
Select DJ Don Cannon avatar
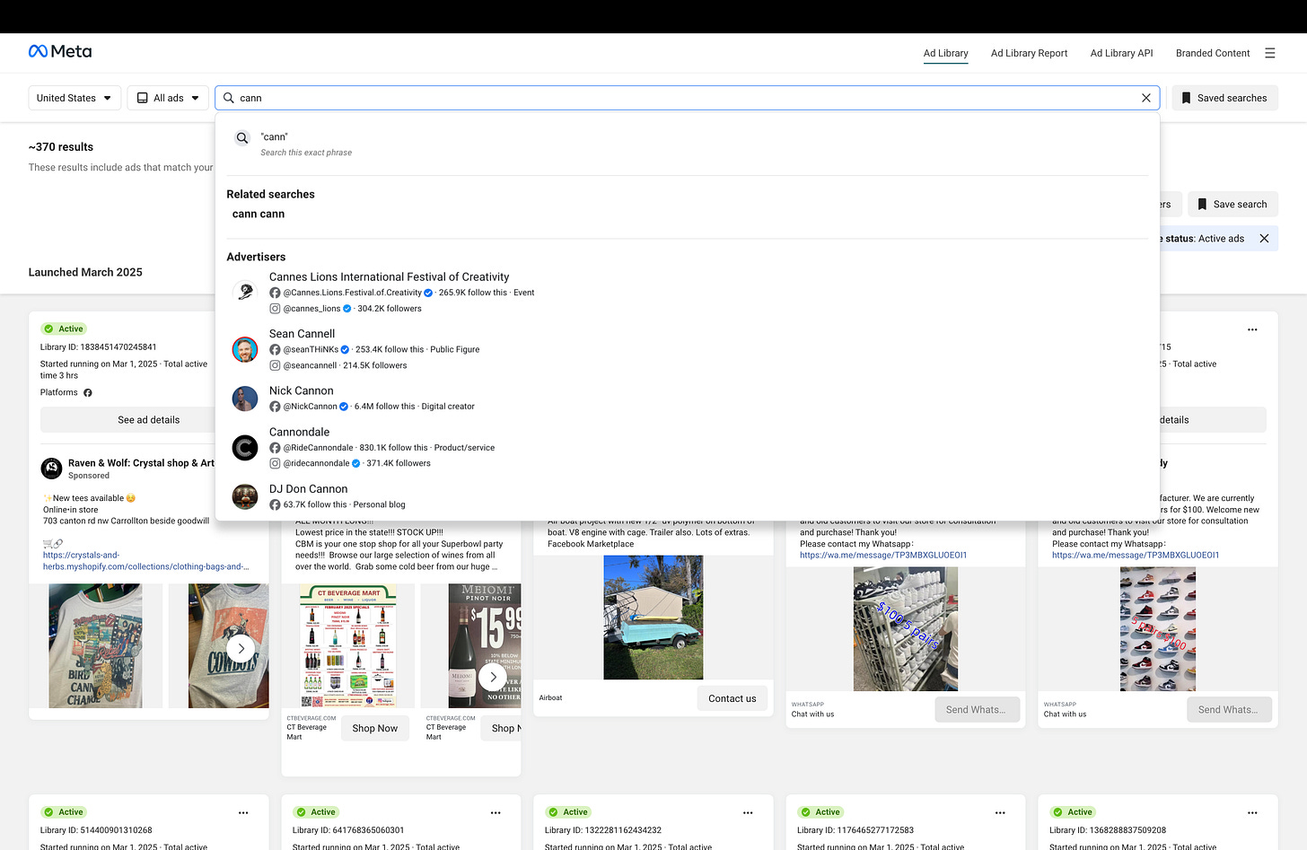coord(245,496)
